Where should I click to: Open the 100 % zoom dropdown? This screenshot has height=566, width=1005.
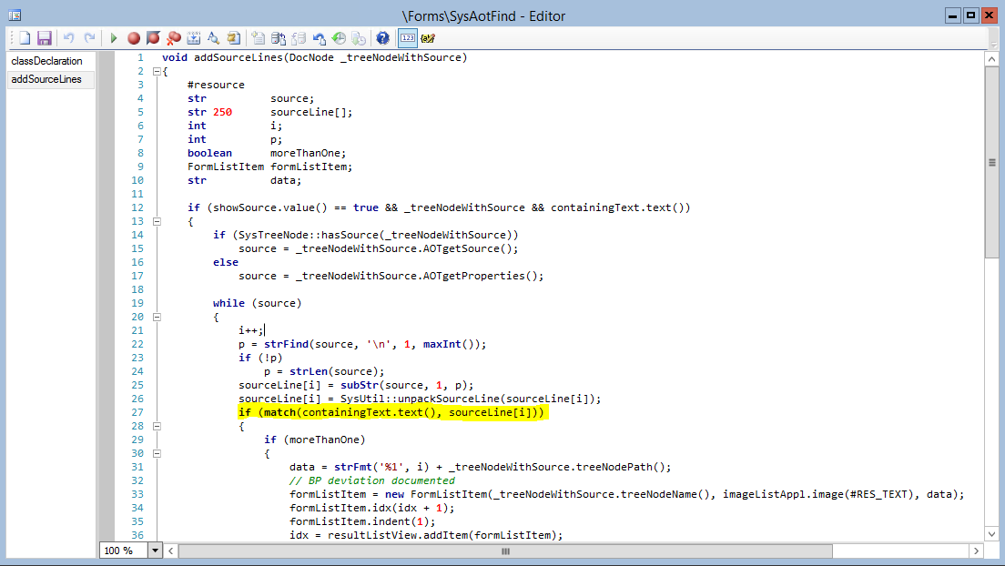pos(155,551)
